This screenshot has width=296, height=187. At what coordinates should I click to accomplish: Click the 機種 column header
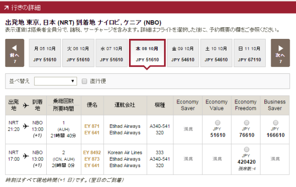(x=160, y=105)
